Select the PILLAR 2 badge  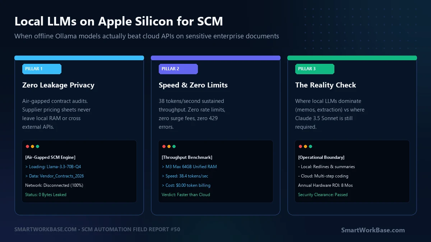pos(178,69)
